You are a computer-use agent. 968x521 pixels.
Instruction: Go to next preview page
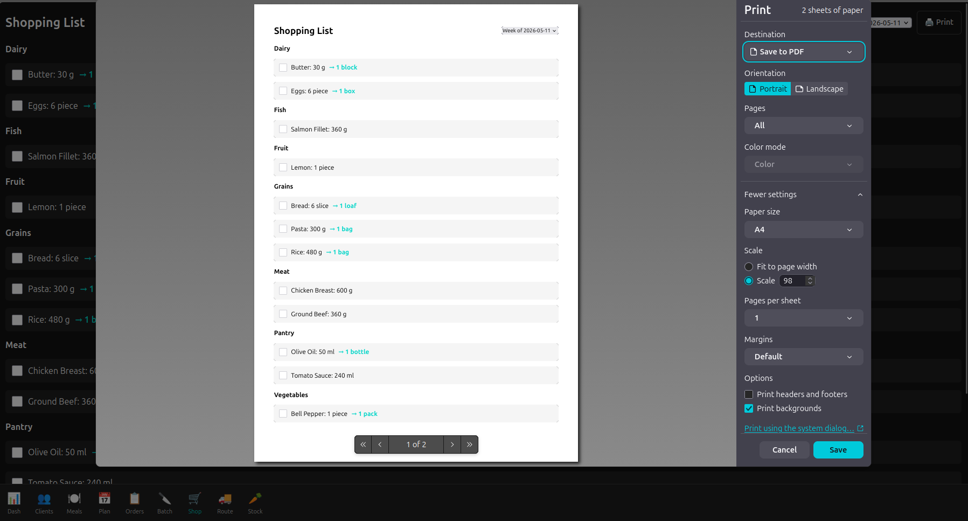(x=452, y=444)
